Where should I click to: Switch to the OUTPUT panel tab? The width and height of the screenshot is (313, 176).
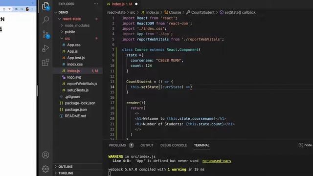point(147,145)
